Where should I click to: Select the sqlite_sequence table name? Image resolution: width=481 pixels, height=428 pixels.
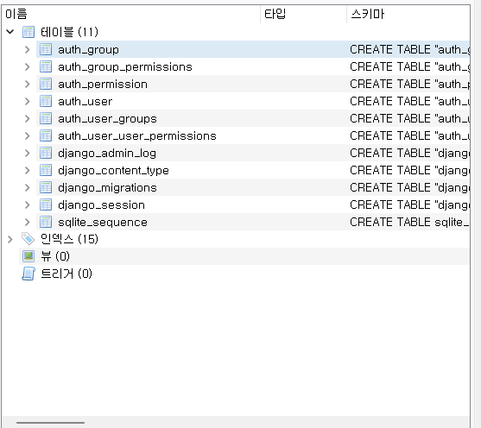103,223
